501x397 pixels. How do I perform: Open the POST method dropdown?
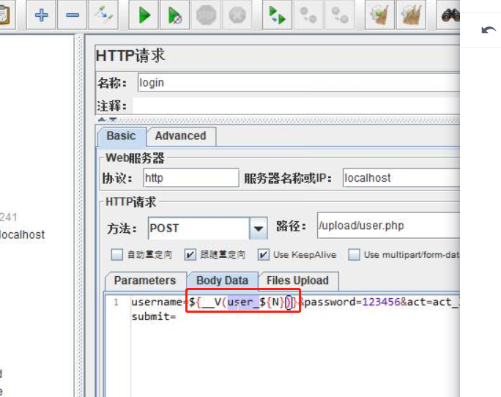tap(258, 229)
